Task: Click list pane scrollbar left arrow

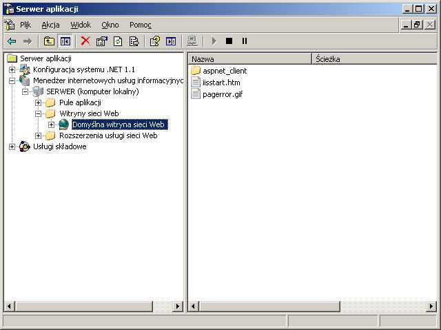Action: 194,307
